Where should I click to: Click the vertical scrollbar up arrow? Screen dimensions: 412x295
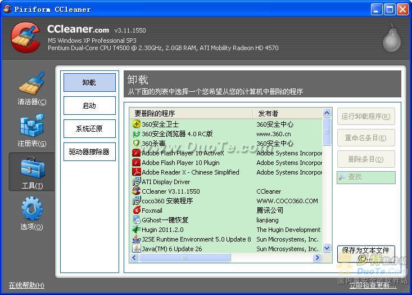point(327,113)
